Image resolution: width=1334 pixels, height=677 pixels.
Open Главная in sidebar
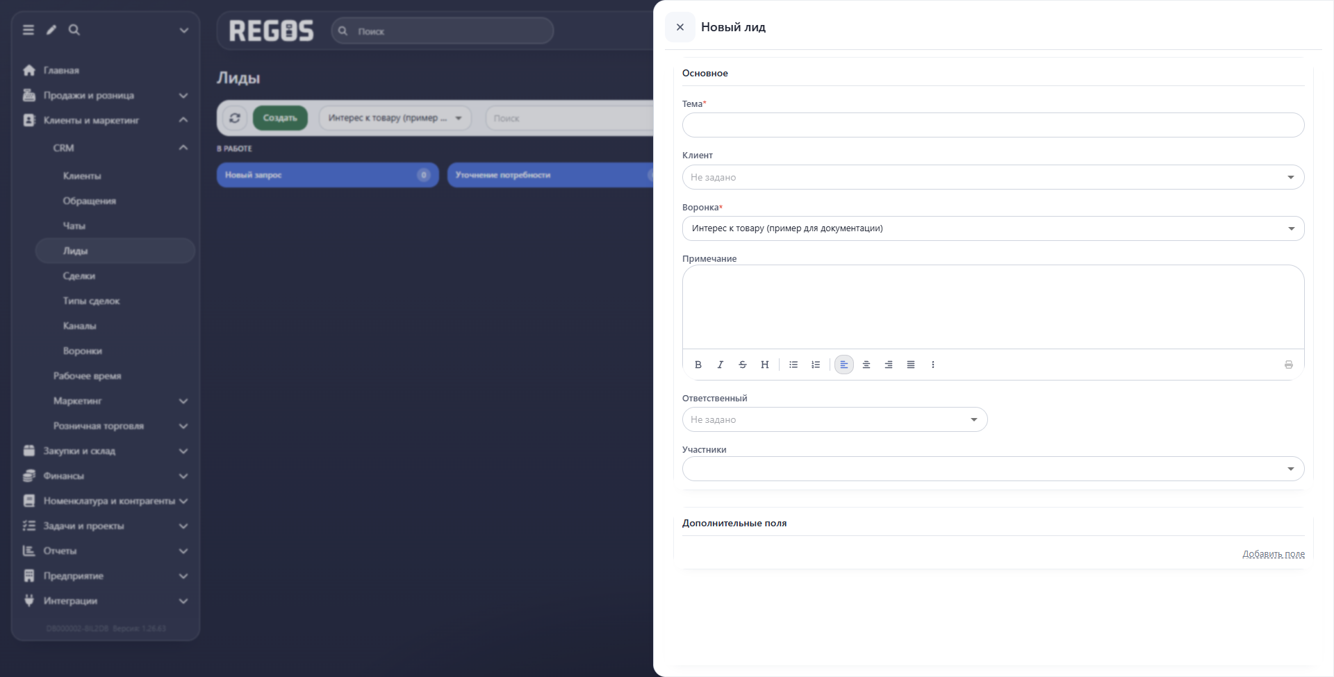(x=61, y=70)
